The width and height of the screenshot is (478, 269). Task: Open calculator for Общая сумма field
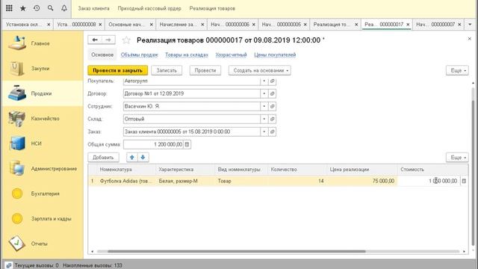(187, 144)
